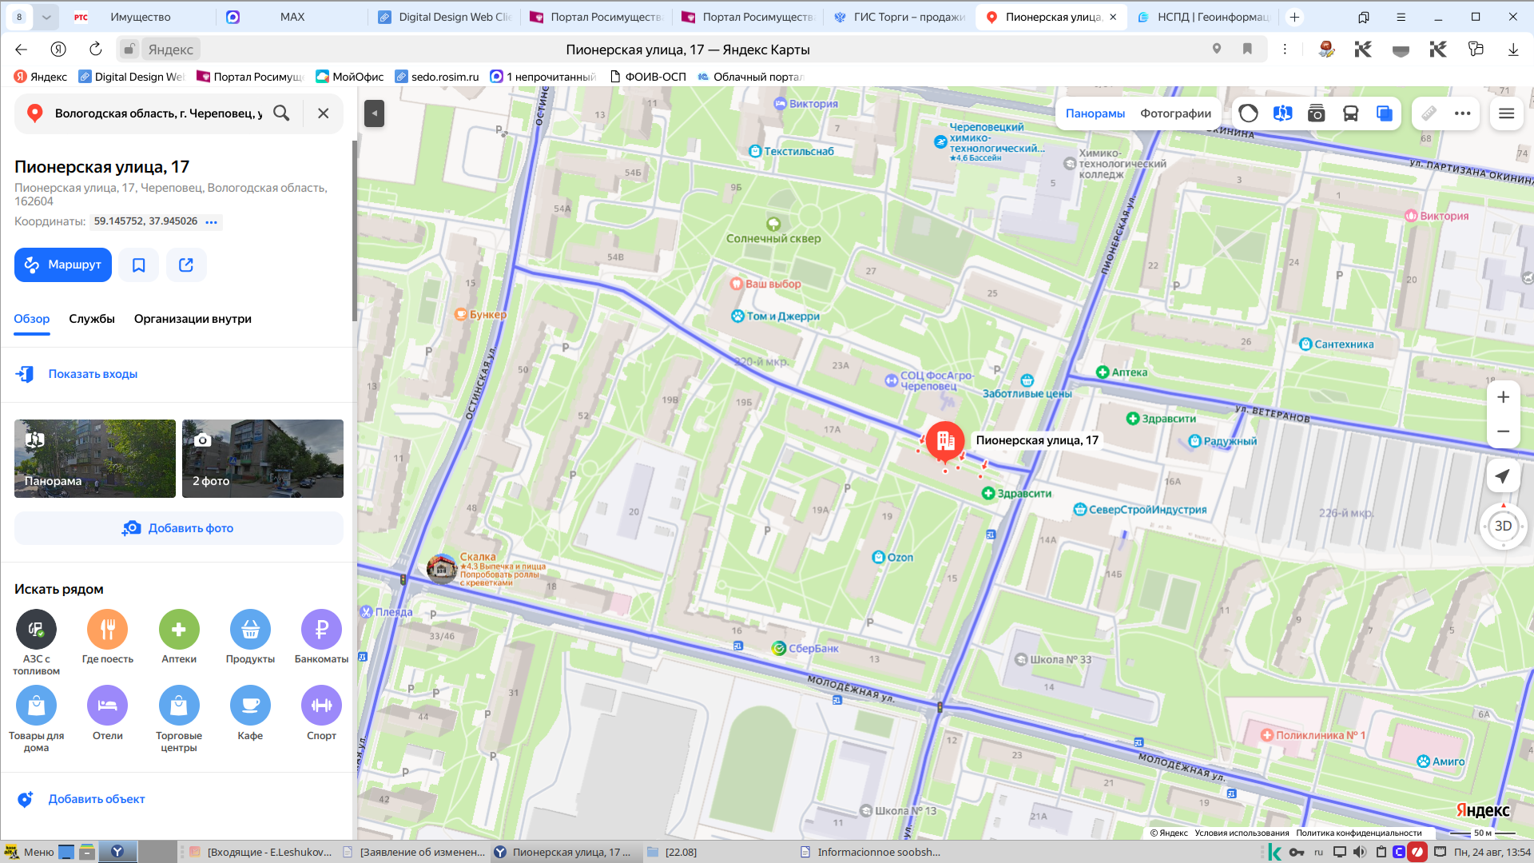Open more map tools ellipsis
This screenshot has width=1534, height=863.
1463,113
